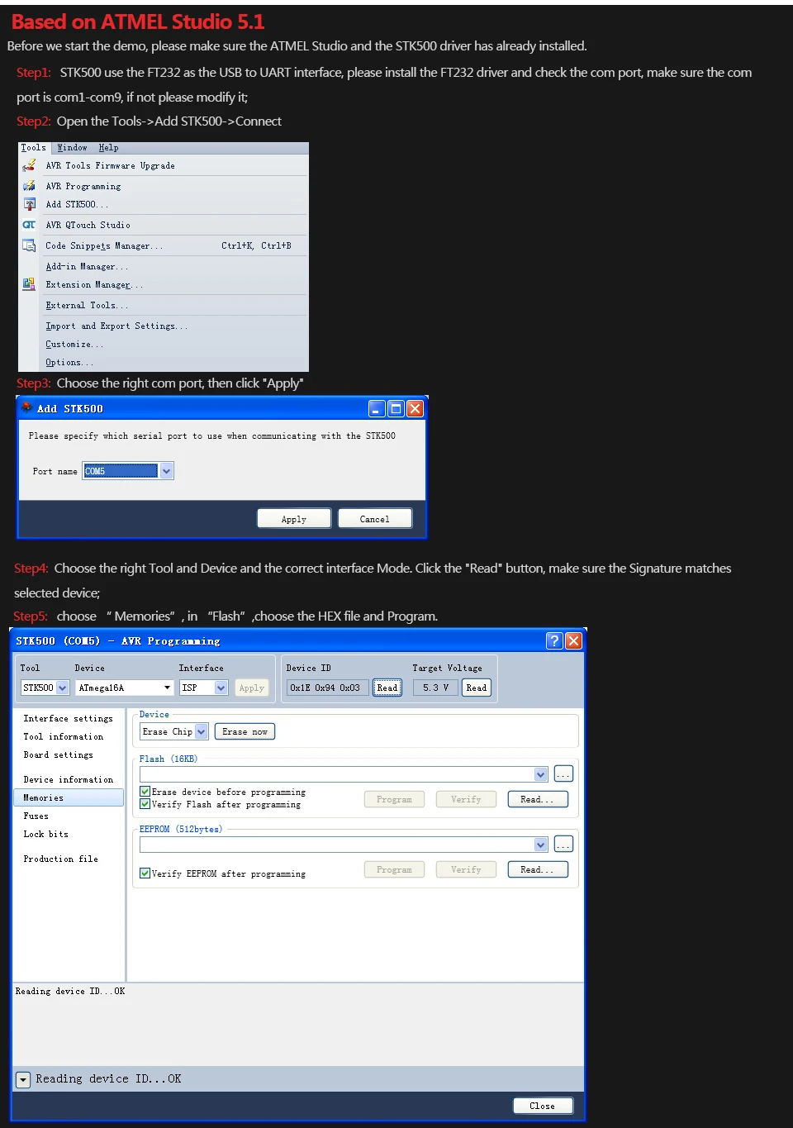Toggle Verify Flash after programming checkbox
Screen dimensions: 793x1128
(145, 804)
